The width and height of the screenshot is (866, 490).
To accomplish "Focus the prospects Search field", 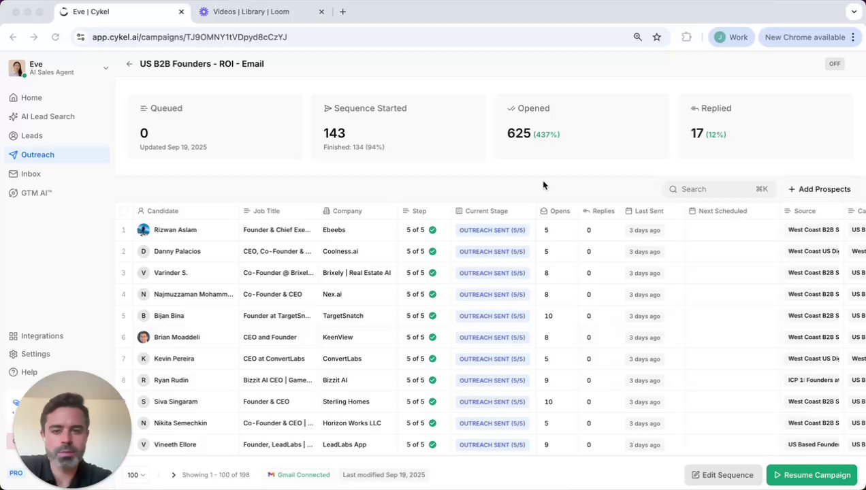I will click(x=719, y=189).
